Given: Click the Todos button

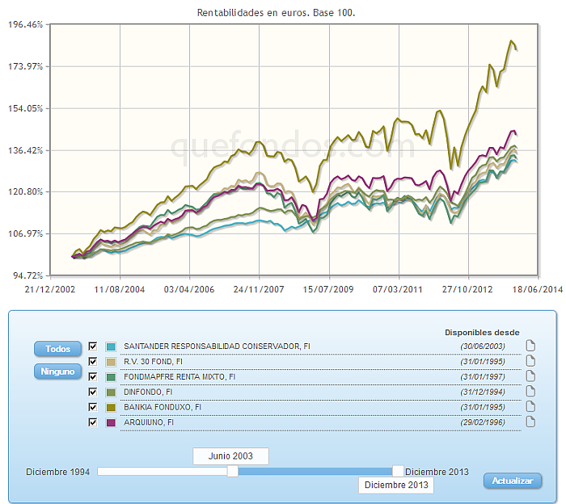Looking at the screenshot, I should 57,349.
